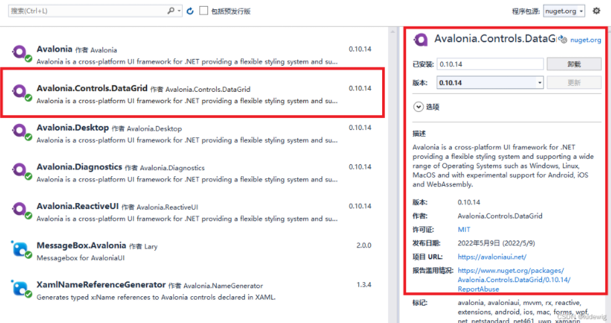Click the MessageBox.Avalonia package icon

(21, 250)
